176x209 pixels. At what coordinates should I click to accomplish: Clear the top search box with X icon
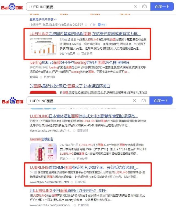(x=135, y=7)
